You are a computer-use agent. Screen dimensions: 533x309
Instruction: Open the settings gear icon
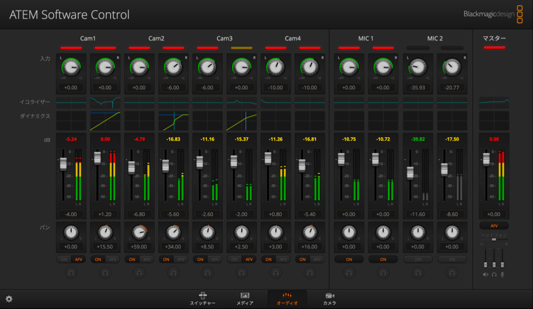pyautogui.click(x=9, y=299)
